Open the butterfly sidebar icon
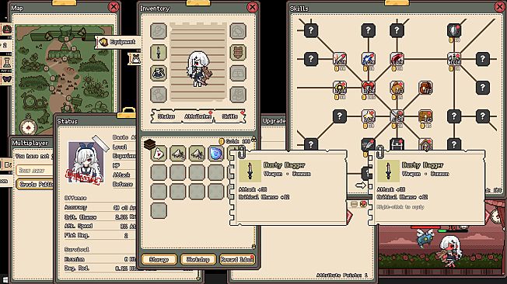 (x=7, y=78)
